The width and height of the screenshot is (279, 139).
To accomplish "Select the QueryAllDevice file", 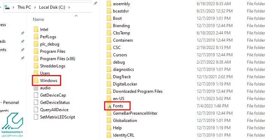I will (54, 110).
